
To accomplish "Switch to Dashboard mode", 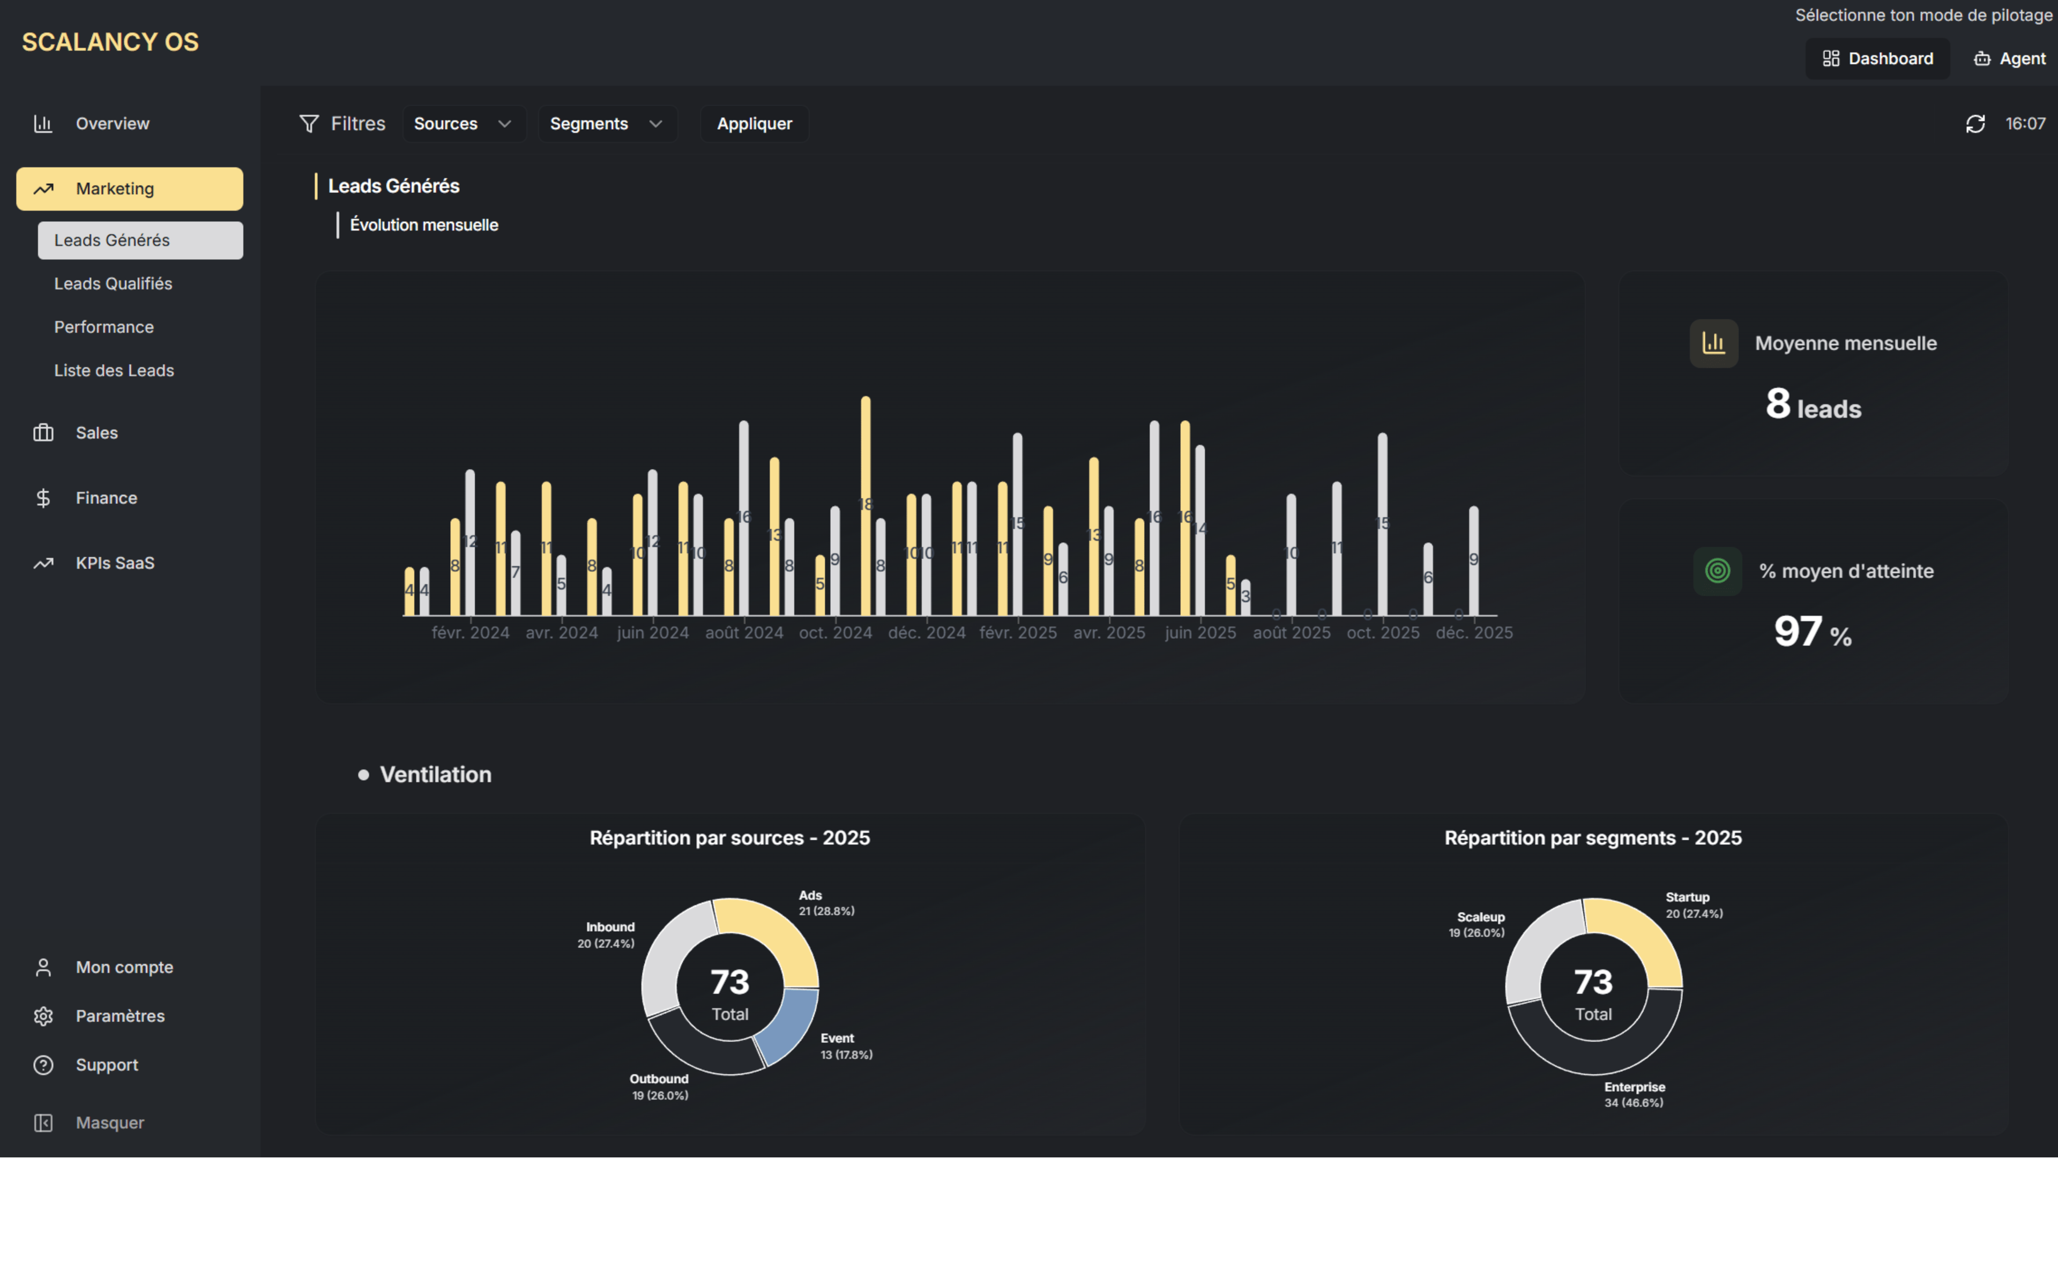I will (x=1878, y=58).
